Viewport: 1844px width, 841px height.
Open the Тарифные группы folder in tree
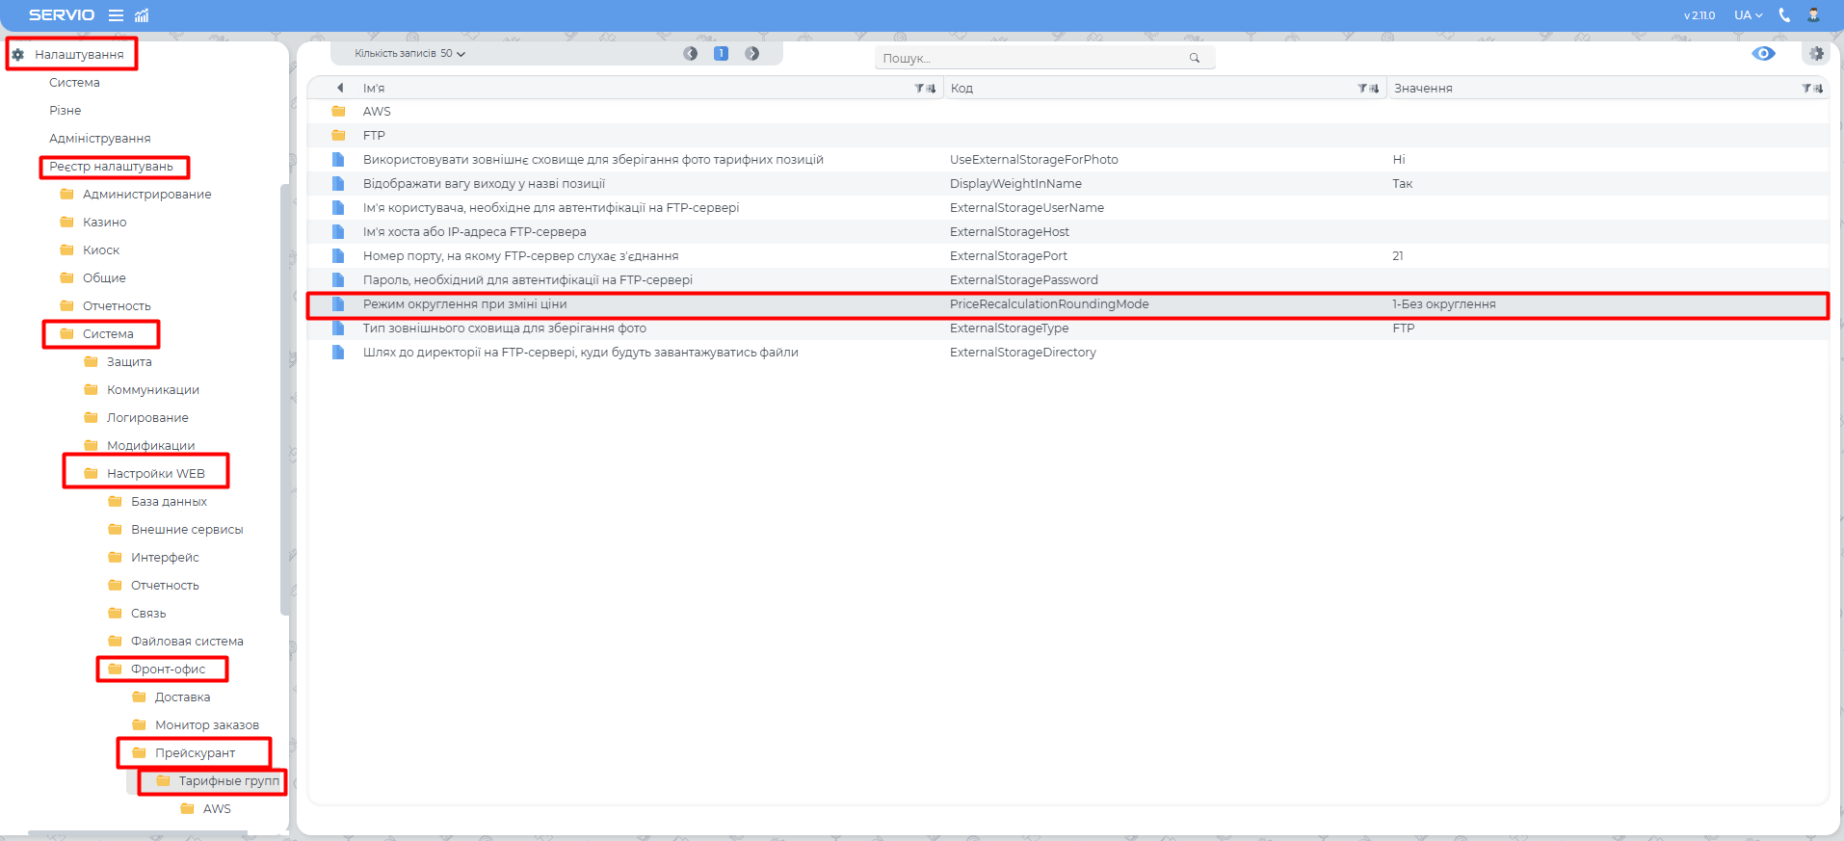[227, 781]
